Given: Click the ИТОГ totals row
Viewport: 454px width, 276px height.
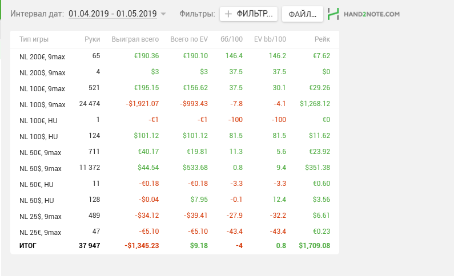Looking at the screenshot, I should [x=175, y=246].
